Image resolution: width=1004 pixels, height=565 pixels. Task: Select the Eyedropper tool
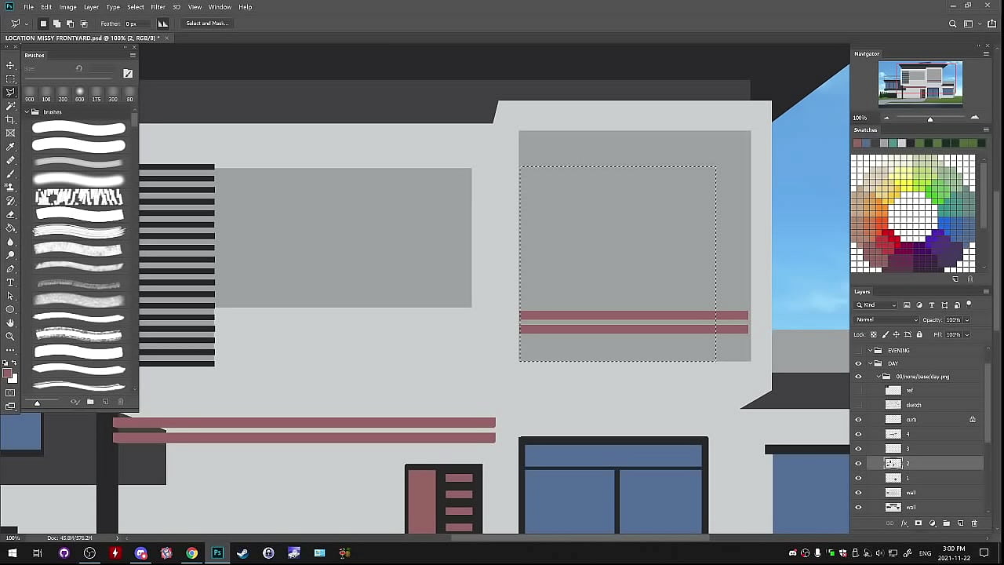10,147
